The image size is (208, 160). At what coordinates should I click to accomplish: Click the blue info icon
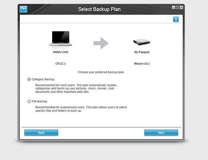(x=176, y=20)
